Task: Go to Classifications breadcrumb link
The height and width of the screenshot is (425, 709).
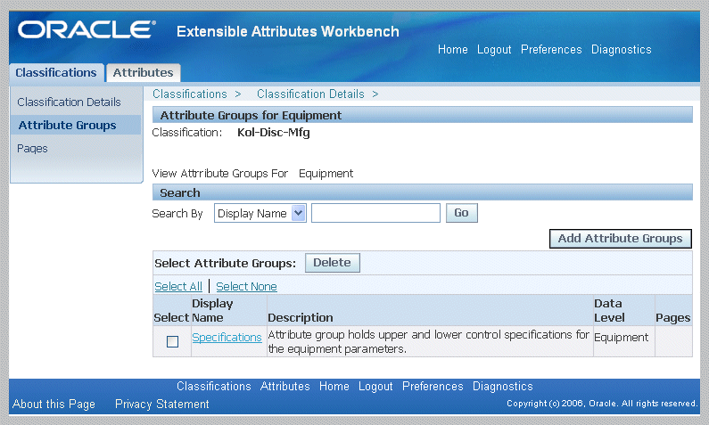Action: click(x=189, y=94)
